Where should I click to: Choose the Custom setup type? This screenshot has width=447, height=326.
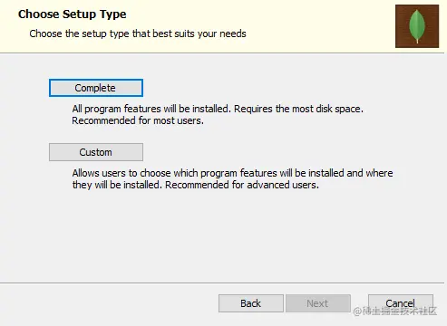tap(96, 152)
